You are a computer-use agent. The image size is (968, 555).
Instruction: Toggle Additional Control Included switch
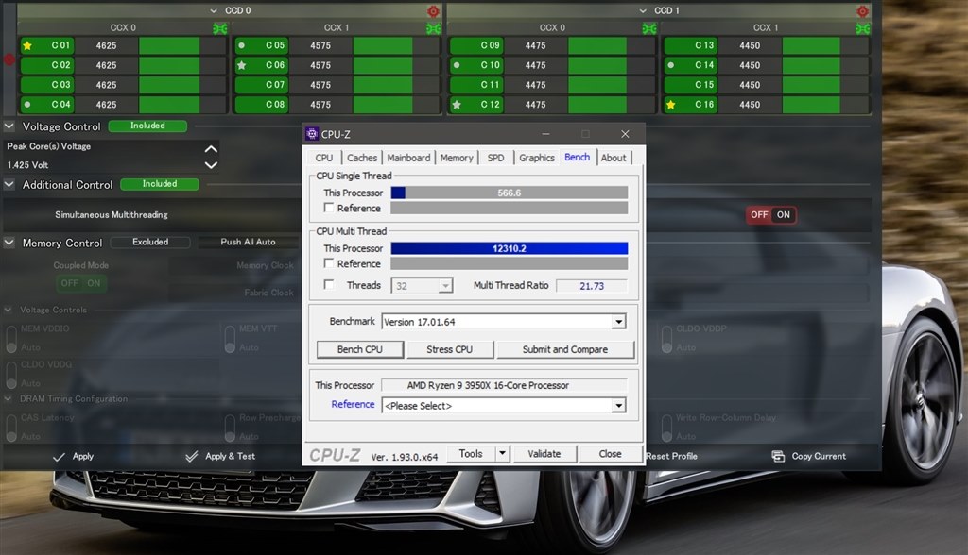pyautogui.click(x=159, y=184)
